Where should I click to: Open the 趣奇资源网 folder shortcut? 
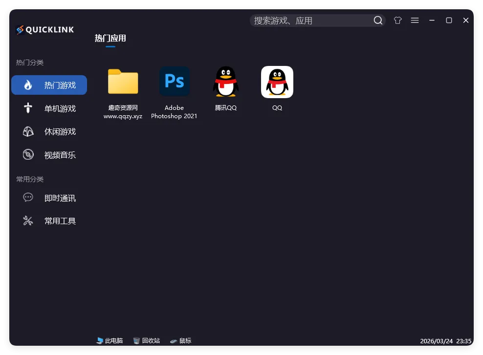click(x=123, y=82)
